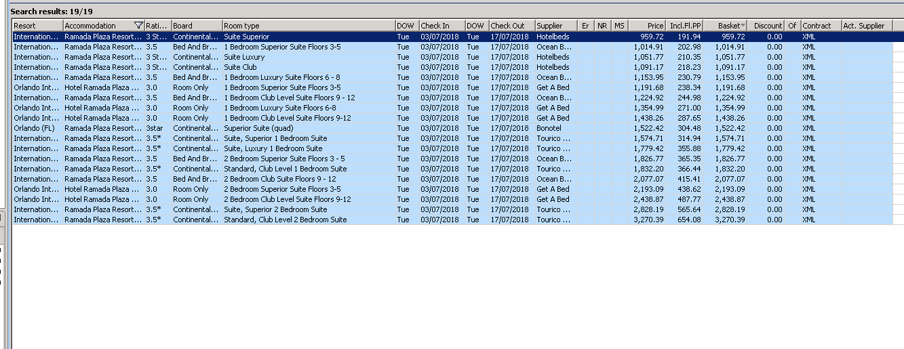Click the Incl.Fl.PP value 366.44
Screen dimensions: 904x349
[690, 169]
